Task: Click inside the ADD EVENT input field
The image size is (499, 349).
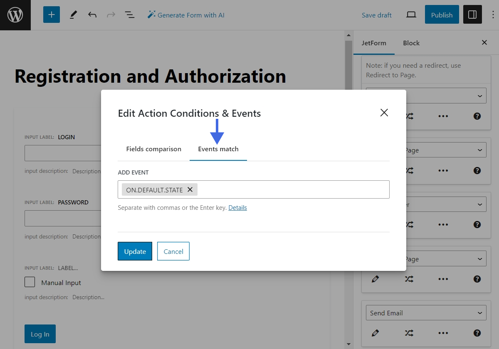Action: (x=291, y=189)
